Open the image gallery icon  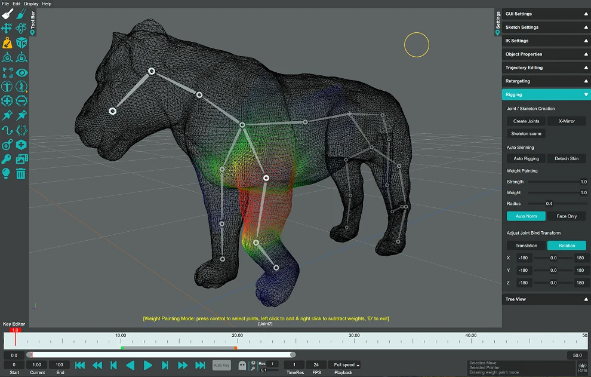coord(22,159)
